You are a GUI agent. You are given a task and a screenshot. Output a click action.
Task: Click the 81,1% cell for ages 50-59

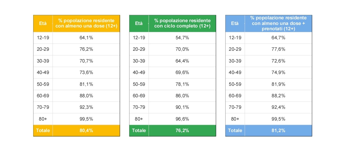pos(86,84)
